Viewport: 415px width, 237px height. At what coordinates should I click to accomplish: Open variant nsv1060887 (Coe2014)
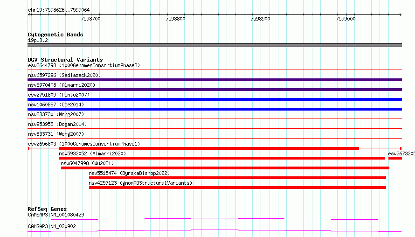[56, 105]
